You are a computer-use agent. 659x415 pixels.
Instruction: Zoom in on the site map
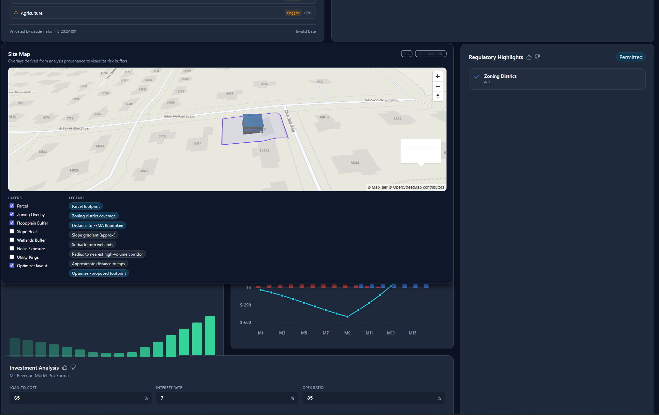438,76
